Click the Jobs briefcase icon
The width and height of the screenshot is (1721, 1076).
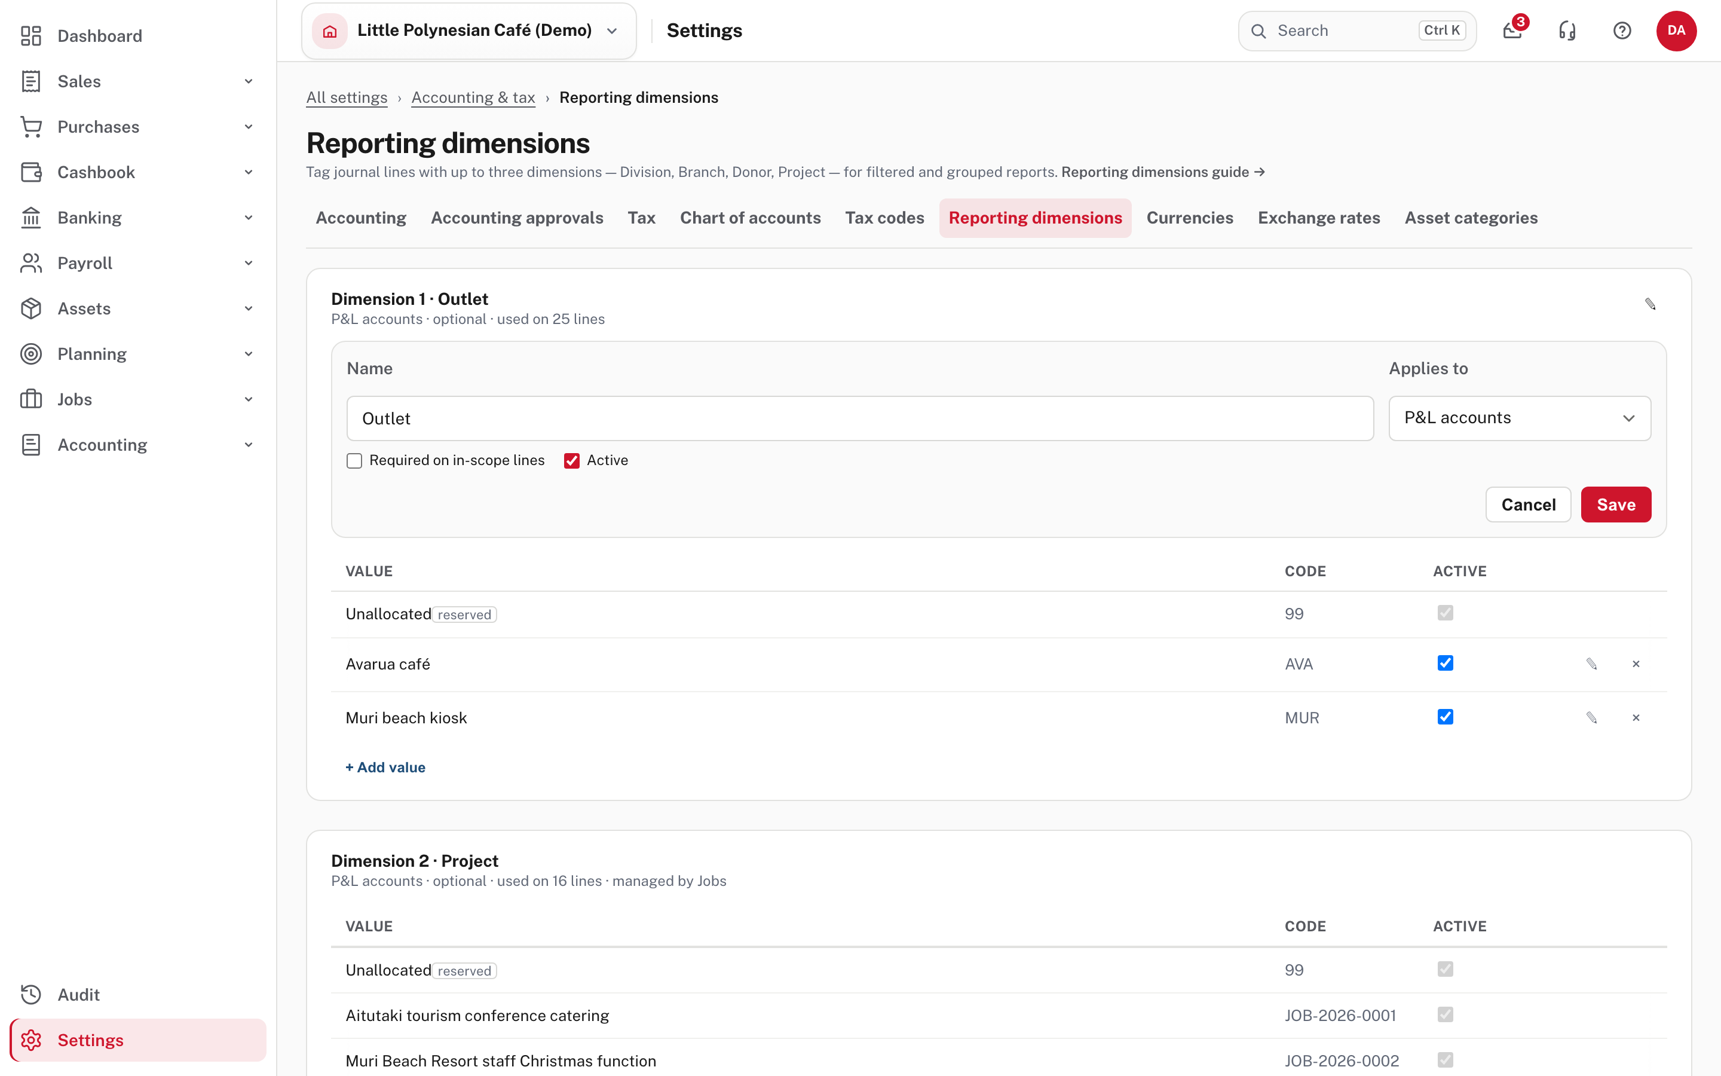coord(30,399)
